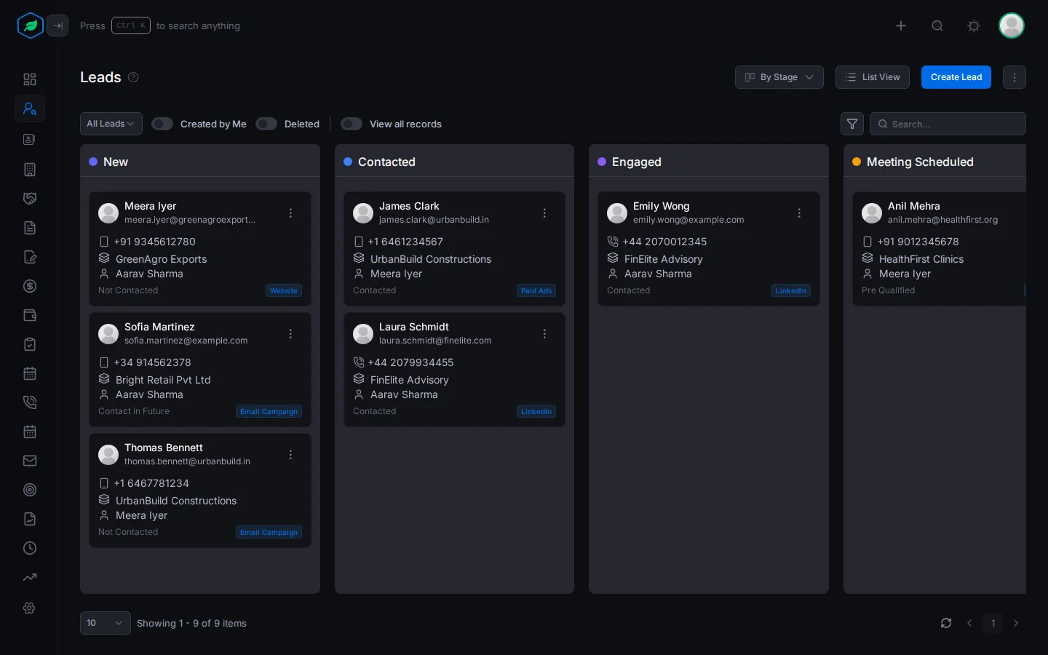1048x655 pixels.
Task: Click GreenAgro Exports company name
Action: [x=162, y=259]
